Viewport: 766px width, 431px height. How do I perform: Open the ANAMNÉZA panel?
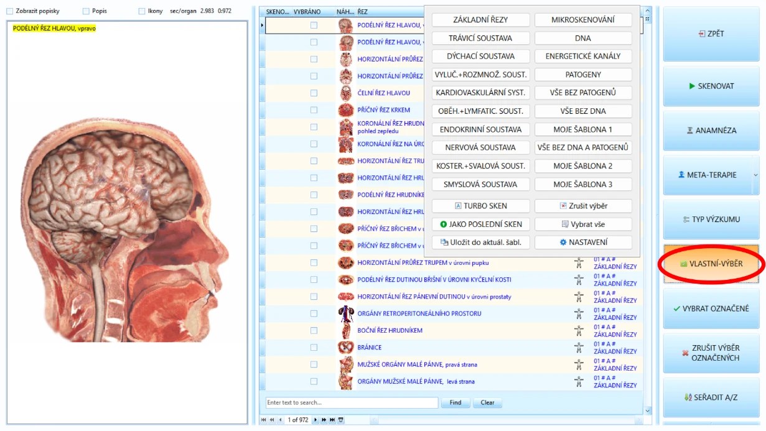tap(711, 131)
